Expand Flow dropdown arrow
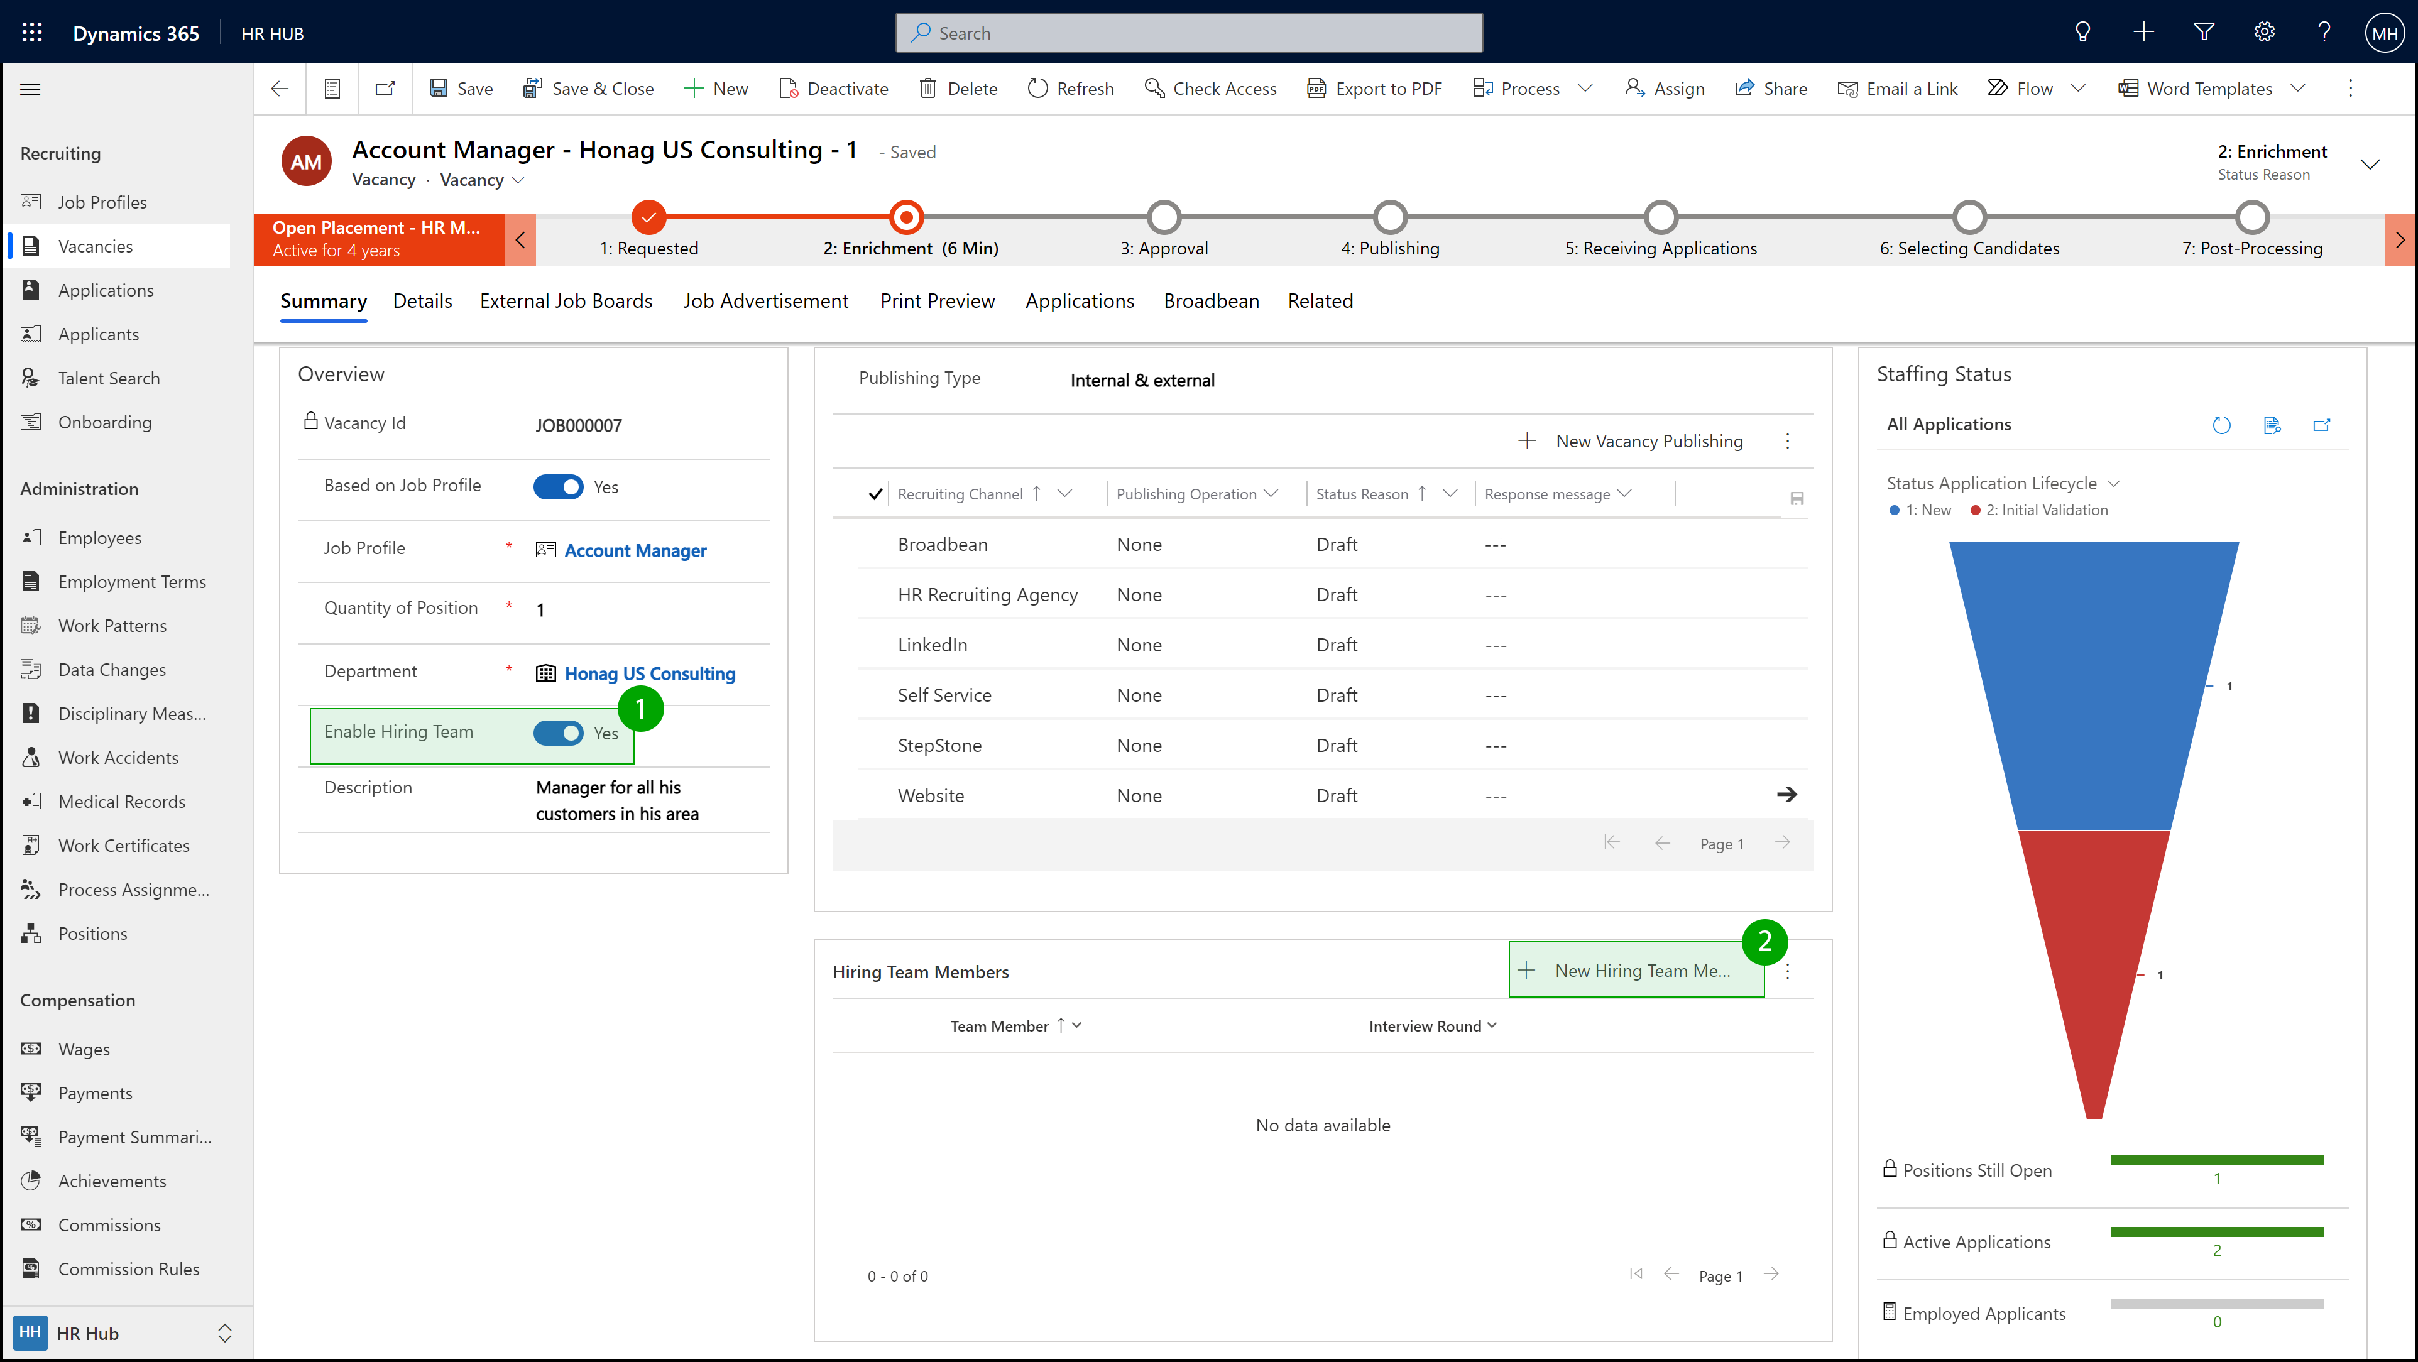Image resolution: width=2418 pixels, height=1362 pixels. pos(2078,88)
